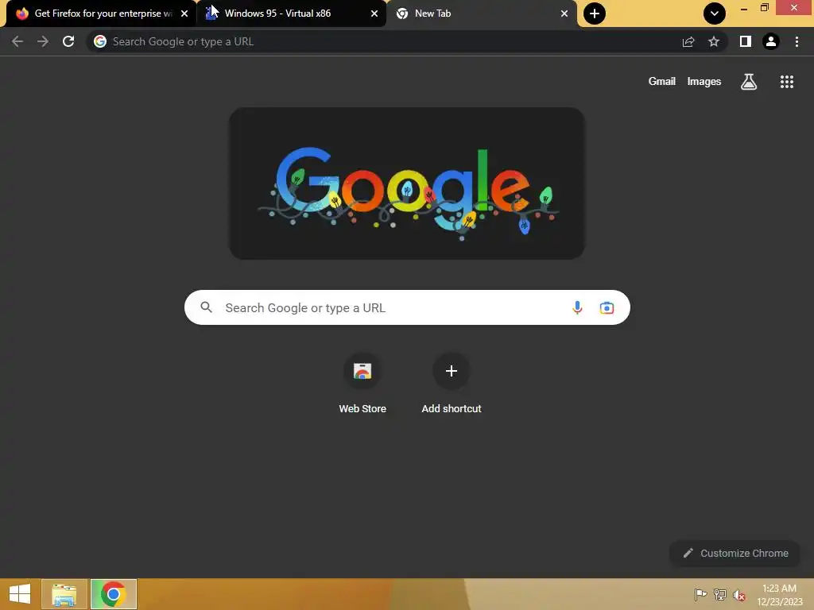Open the Chrome profile avatar menu

pos(771,41)
